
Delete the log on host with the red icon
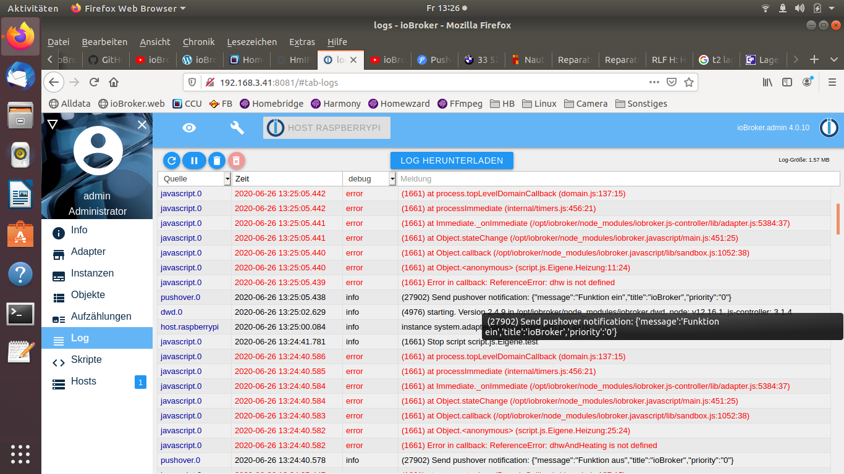(x=236, y=160)
